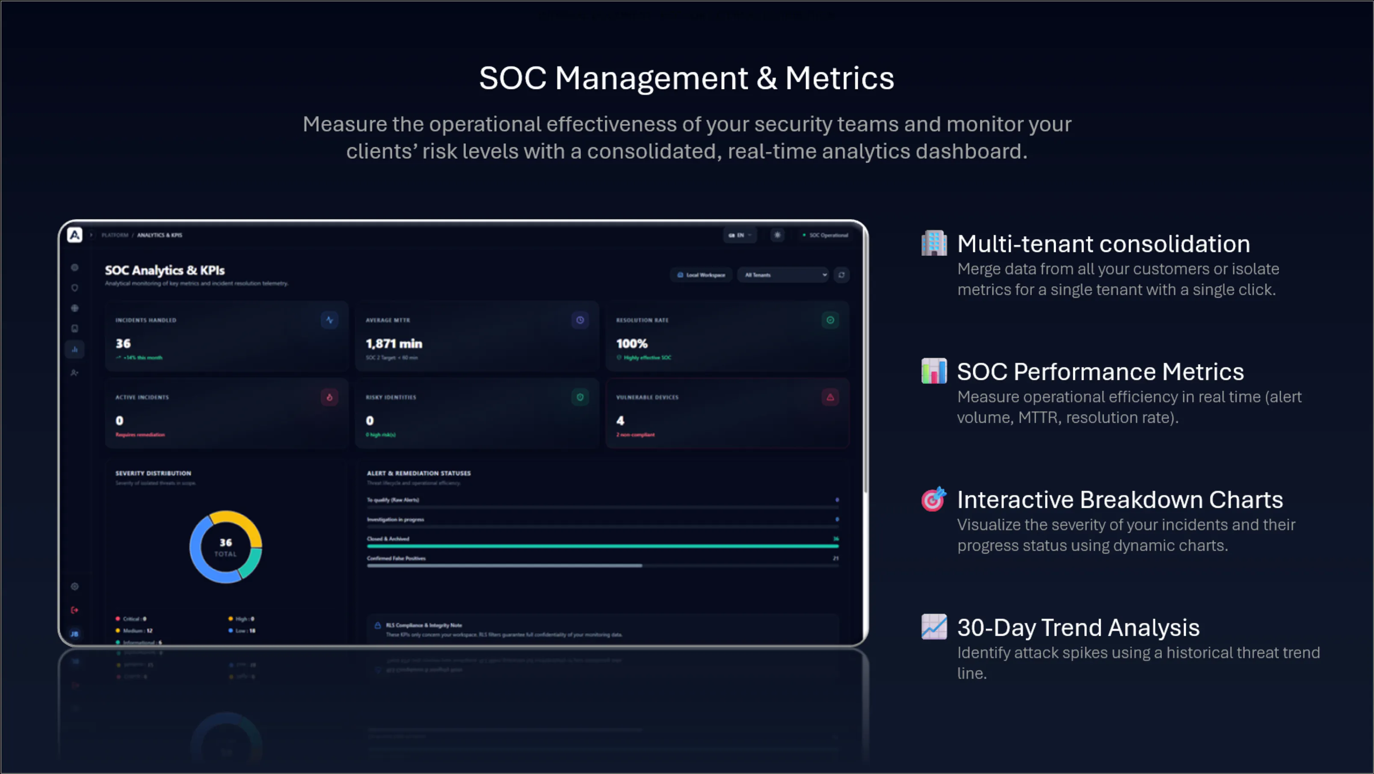Click the shield icon on Risky Identities
1374x774 pixels.
580,397
